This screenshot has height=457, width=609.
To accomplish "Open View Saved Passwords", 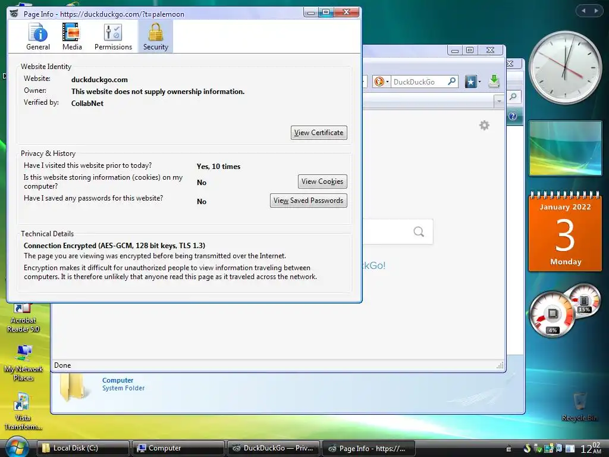I will (309, 201).
